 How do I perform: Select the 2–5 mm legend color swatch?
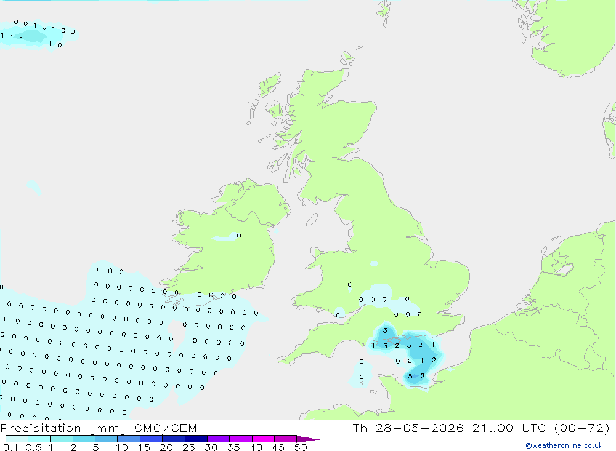(x=84, y=439)
